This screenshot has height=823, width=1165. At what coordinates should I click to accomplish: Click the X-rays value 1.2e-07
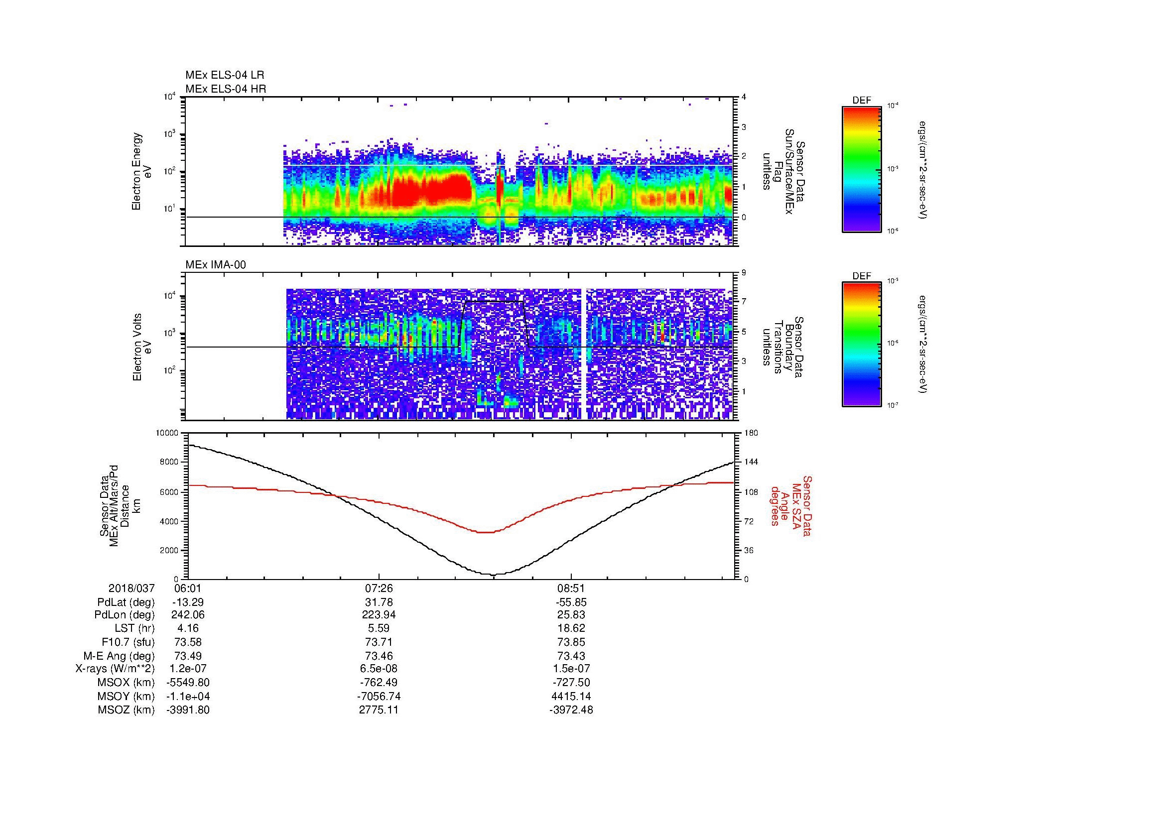click(x=188, y=669)
